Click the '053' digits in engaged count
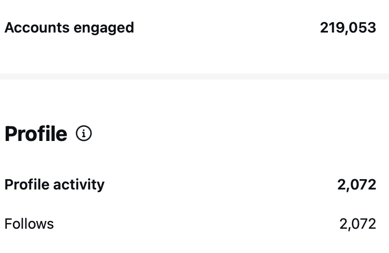Screen dimensions: 389x253 click(x=363, y=28)
